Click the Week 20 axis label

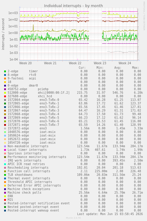(x=25, y=63)
